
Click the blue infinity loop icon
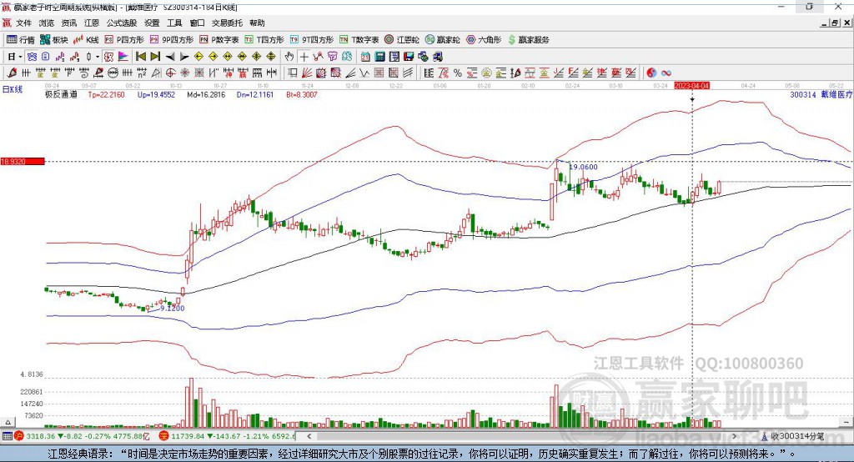click(x=666, y=73)
